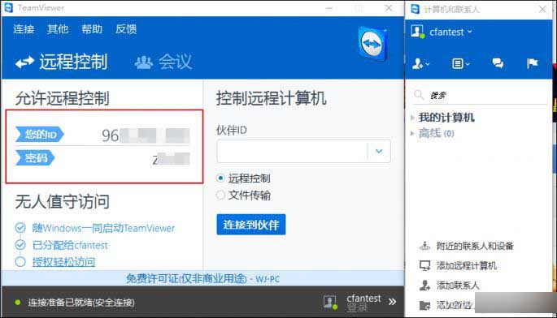
Task: Close the 计算机和联系人 window
Action: tap(542, 9)
